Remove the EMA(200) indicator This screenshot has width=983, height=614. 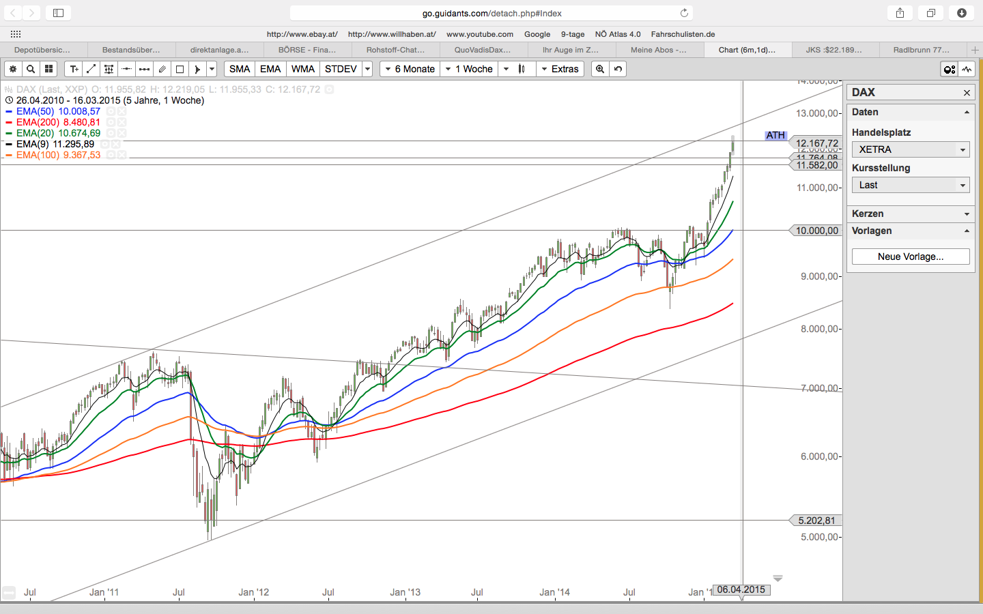coord(122,122)
